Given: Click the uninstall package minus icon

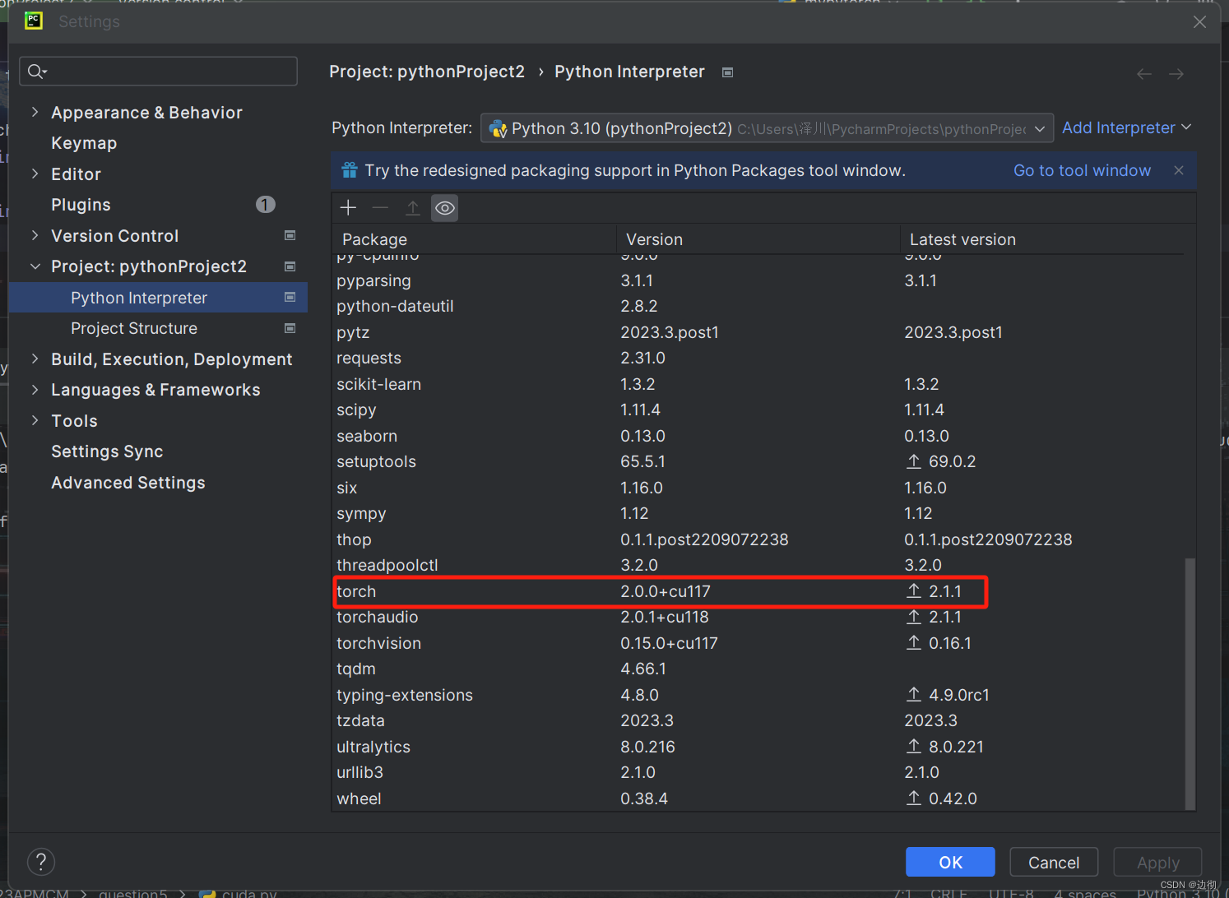Looking at the screenshot, I should click(380, 208).
